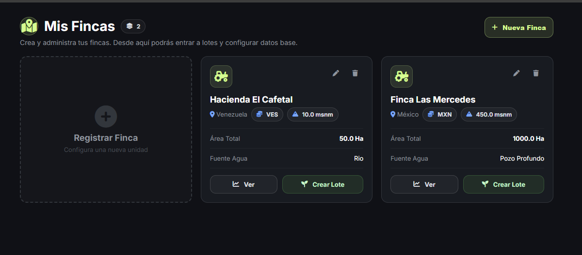Click the MXN currency badge
This screenshot has height=255, width=582.
click(439, 115)
